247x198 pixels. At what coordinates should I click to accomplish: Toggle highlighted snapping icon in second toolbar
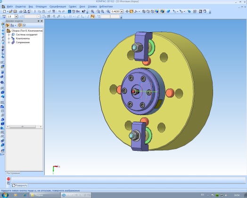point(92,16)
